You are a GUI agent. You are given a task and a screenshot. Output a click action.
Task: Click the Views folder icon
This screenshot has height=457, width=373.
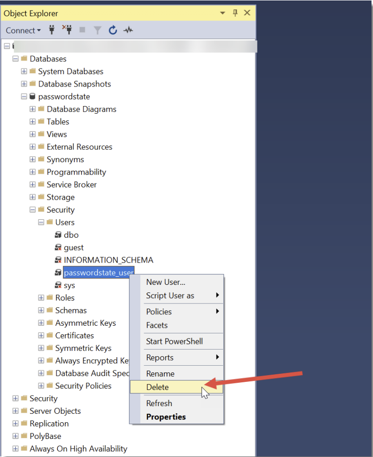(41, 134)
